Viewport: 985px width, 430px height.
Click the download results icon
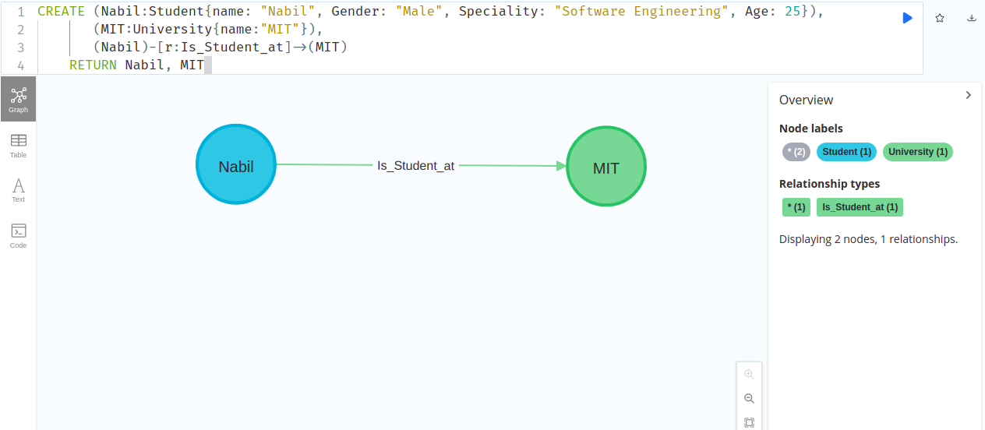[x=972, y=18]
